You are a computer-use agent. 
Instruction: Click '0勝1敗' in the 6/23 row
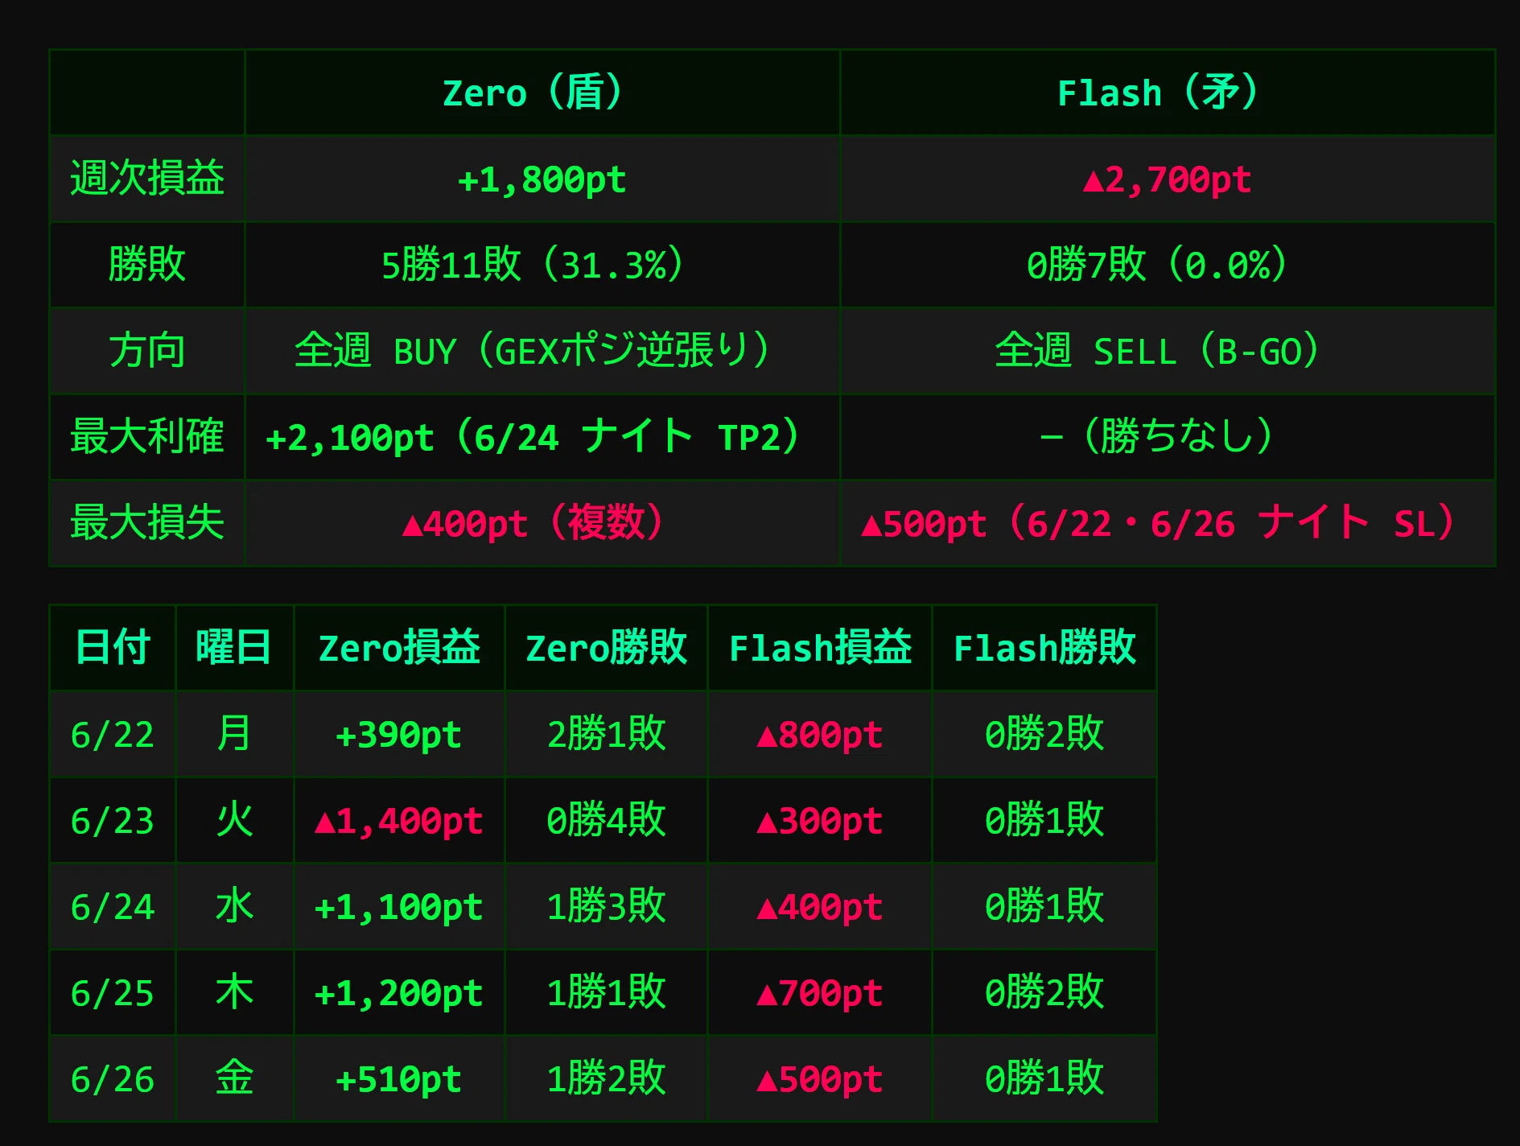(1044, 820)
